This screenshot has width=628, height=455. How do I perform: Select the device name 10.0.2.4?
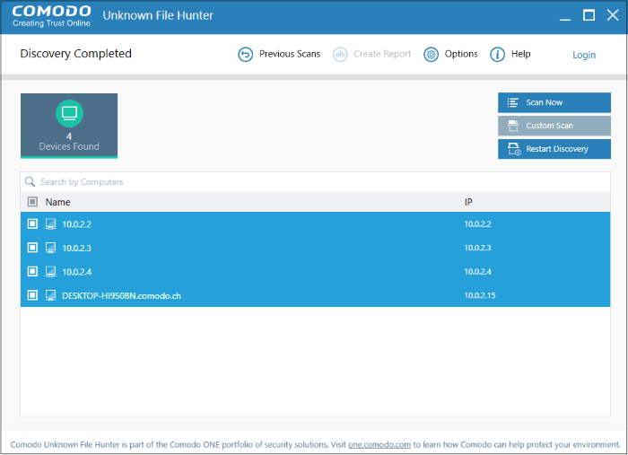pyautogui.click(x=76, y=272)
